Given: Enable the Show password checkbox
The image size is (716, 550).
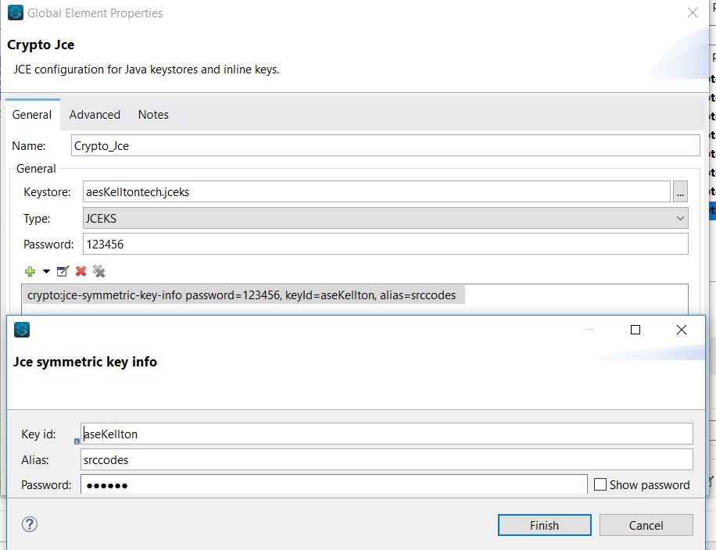Looking at the screenshot, I should click(600, 484).
